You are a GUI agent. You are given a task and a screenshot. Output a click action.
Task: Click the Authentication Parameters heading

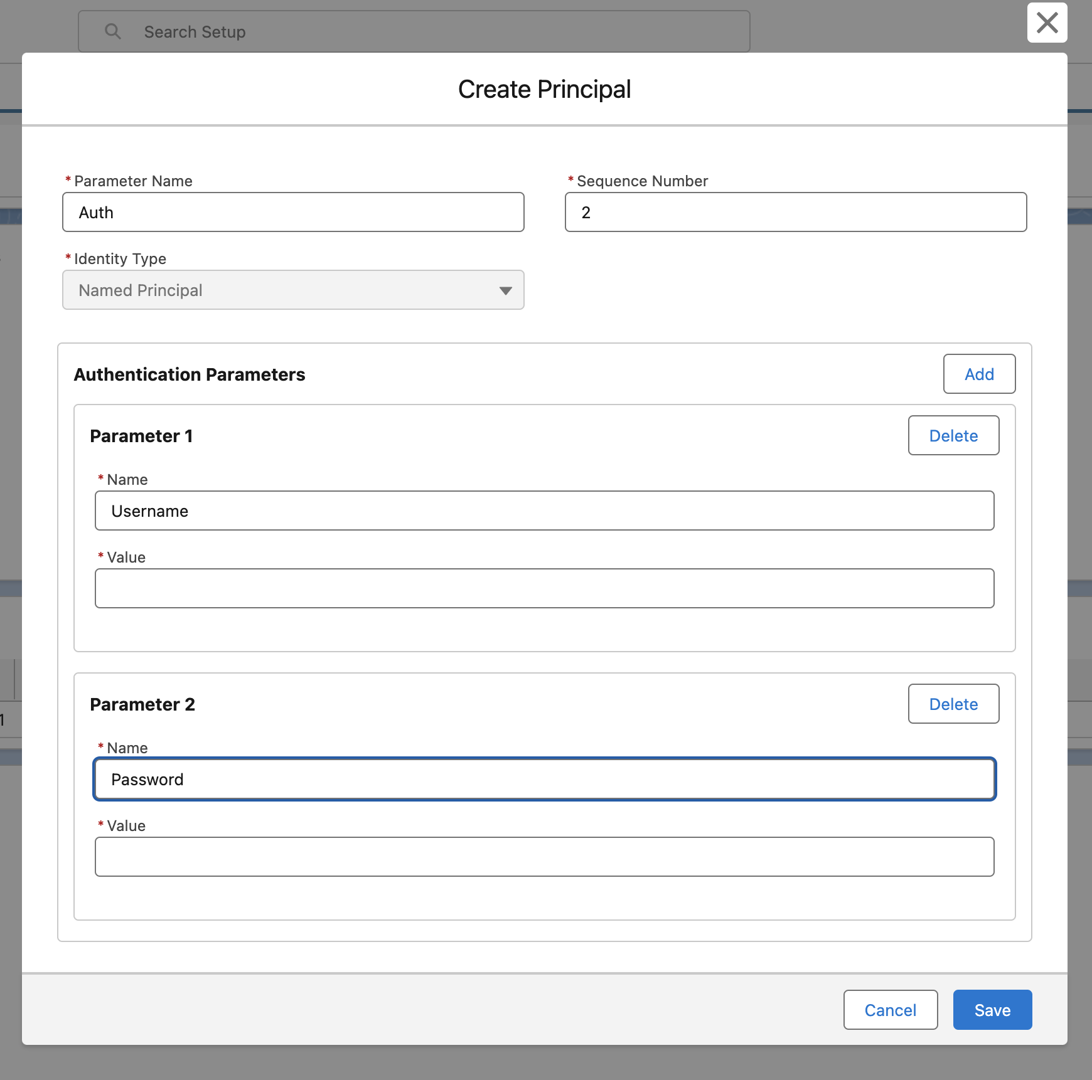190,374
